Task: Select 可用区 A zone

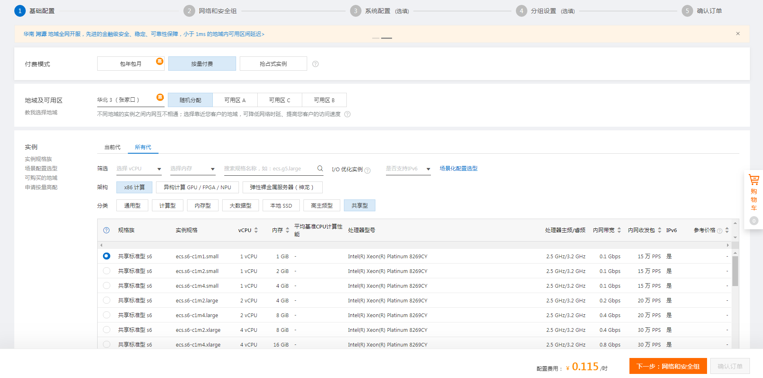Action: 235,100
